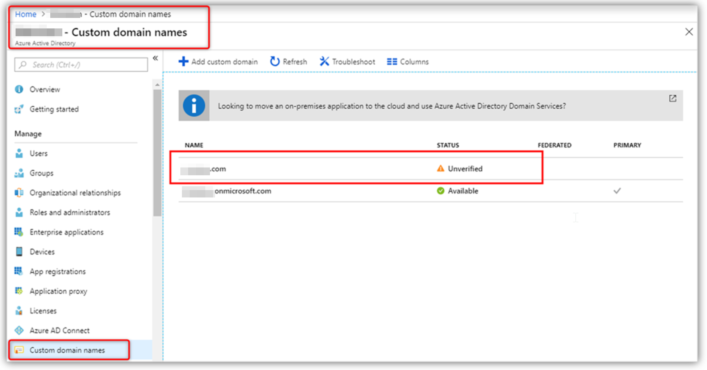Click the Available status text
Image resolution: width=707 pixels, height=370 pixels.
[x=463, y=191]
